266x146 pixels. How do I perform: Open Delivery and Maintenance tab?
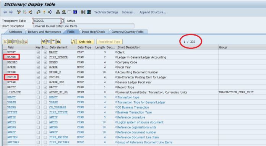[x=44, y=32]
